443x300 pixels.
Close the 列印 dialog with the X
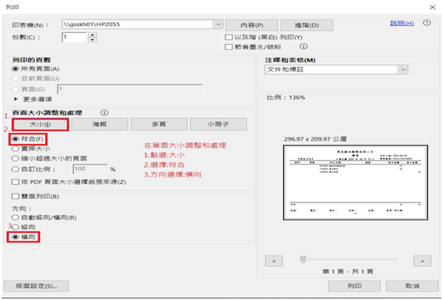(432, 7)
